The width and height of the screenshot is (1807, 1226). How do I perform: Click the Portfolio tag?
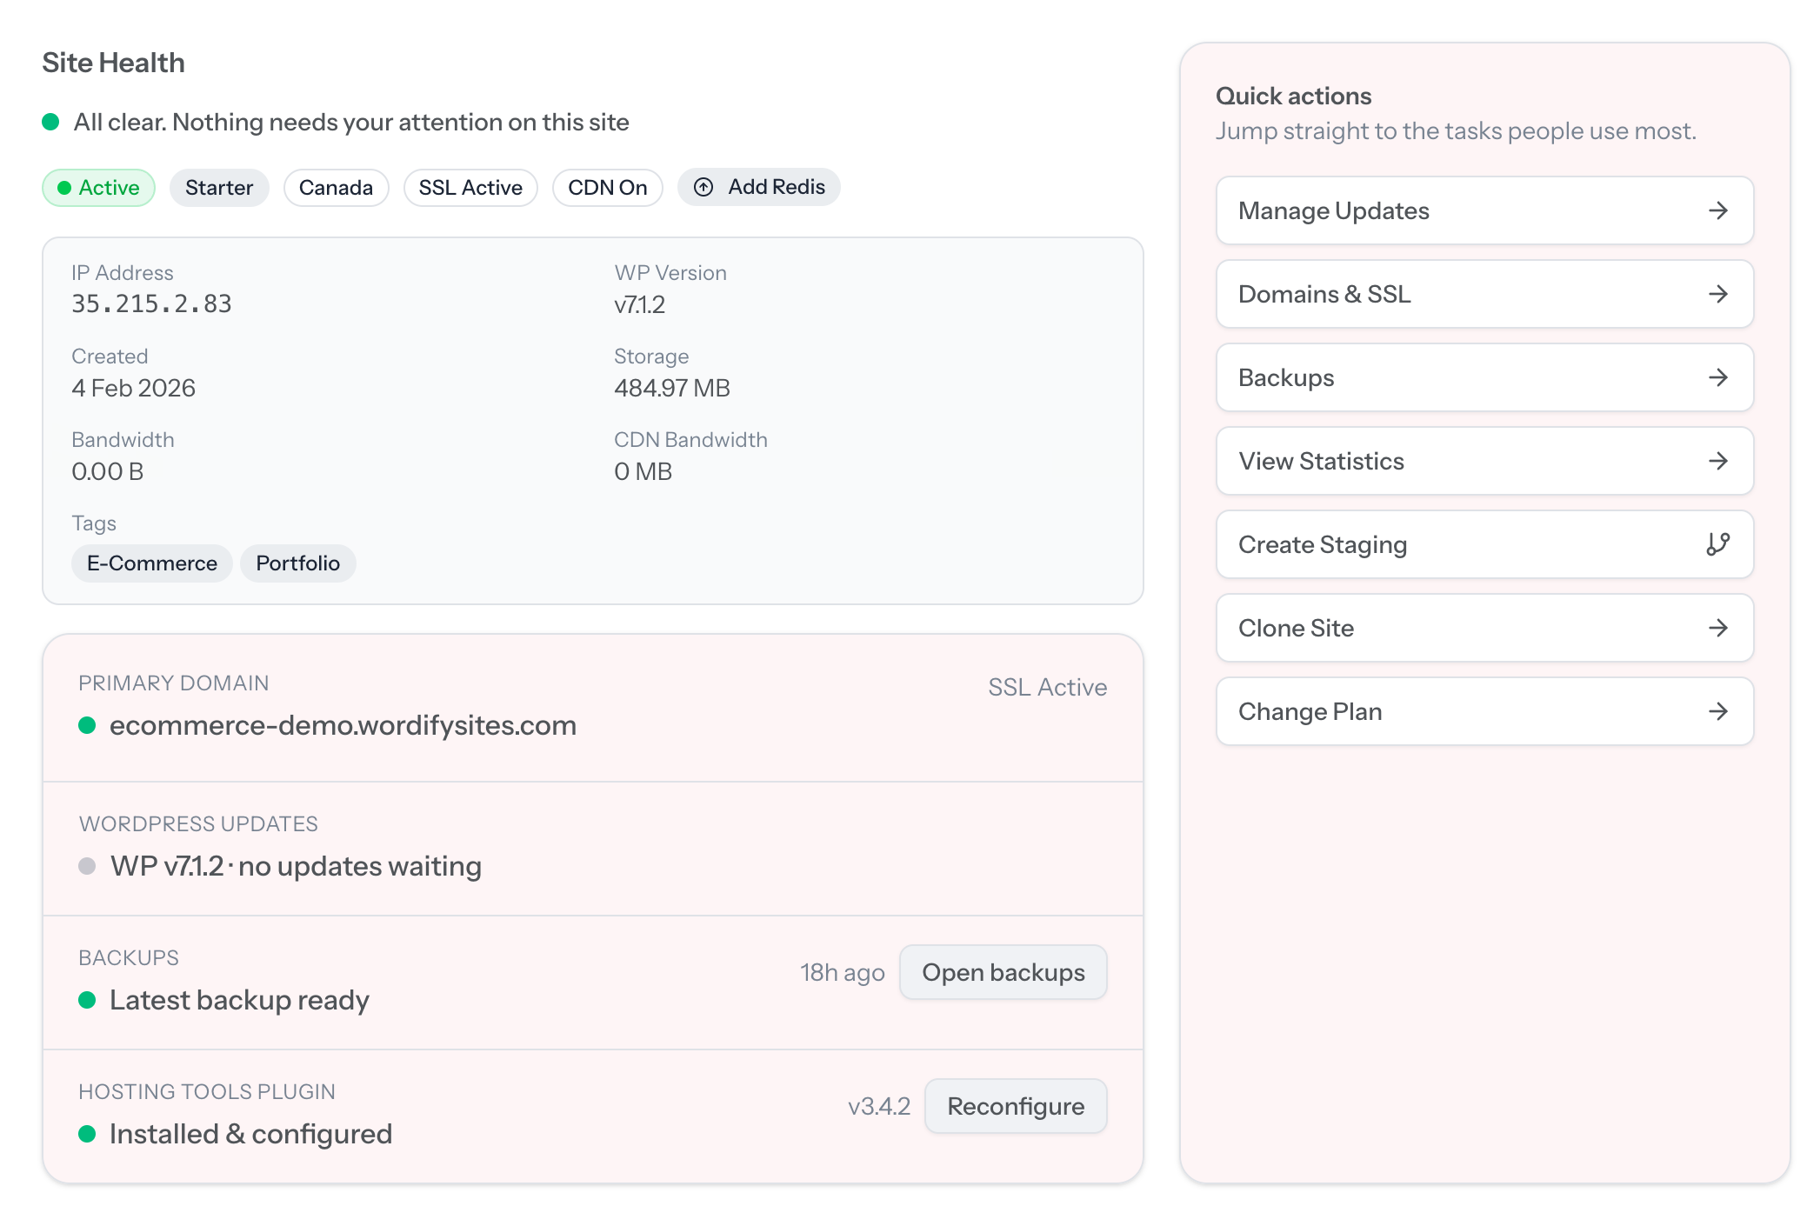[x=297, y=563]
